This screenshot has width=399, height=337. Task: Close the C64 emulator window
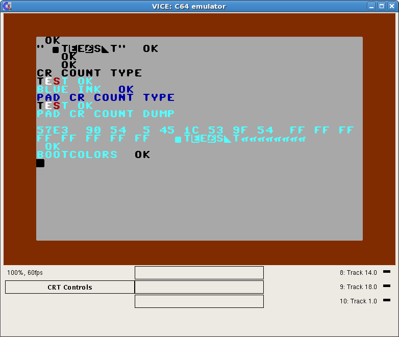[x=391, y=6]
